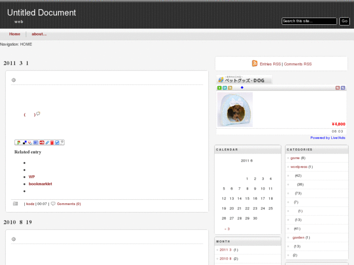This screenshot has width=354, height=265.
Task: Click the comment bubble icon beside Comments (0)
Action: (x=53, y=204)
